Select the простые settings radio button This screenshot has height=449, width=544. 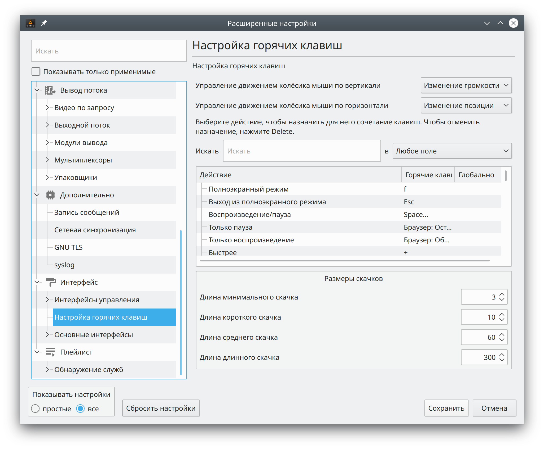point(35,409)
